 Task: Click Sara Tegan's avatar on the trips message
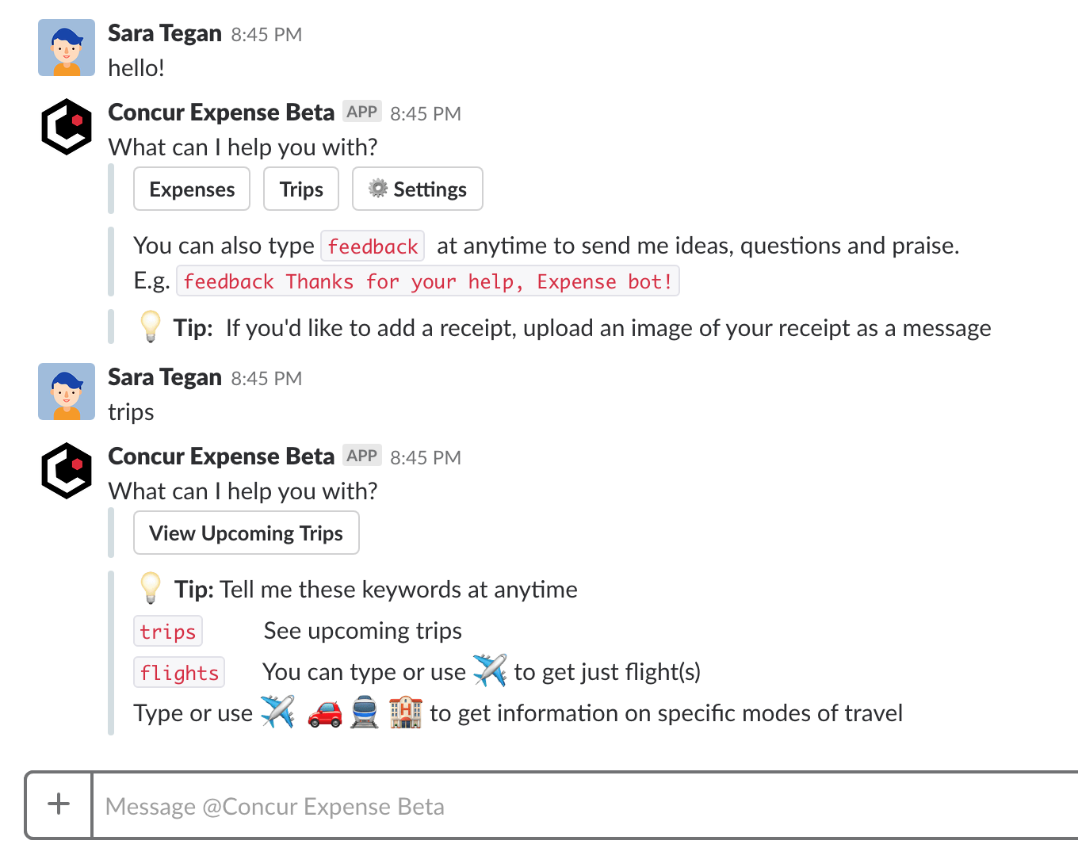pyautogui.click(x=67, y=391)
